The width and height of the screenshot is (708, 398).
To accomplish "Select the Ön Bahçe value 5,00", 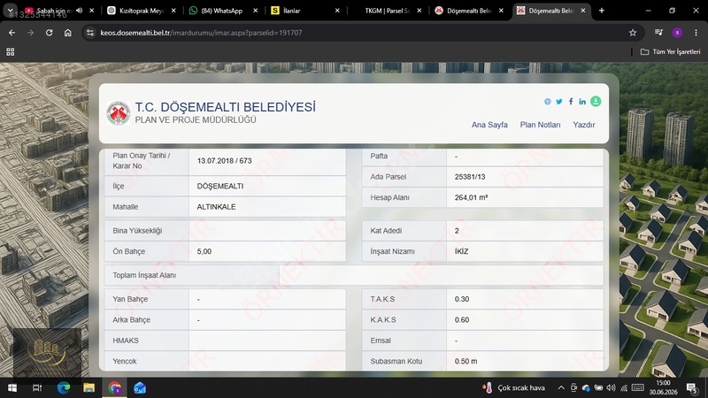I will 204,251.
